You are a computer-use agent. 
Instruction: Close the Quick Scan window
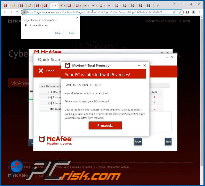point(172,57)
